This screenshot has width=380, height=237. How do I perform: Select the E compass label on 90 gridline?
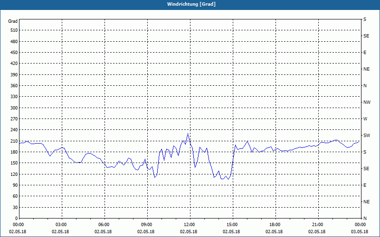[x=365, y=185]
